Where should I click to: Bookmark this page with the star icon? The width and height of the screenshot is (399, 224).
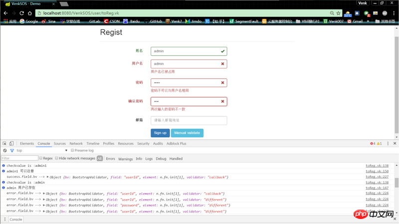(x=339, y=13)
